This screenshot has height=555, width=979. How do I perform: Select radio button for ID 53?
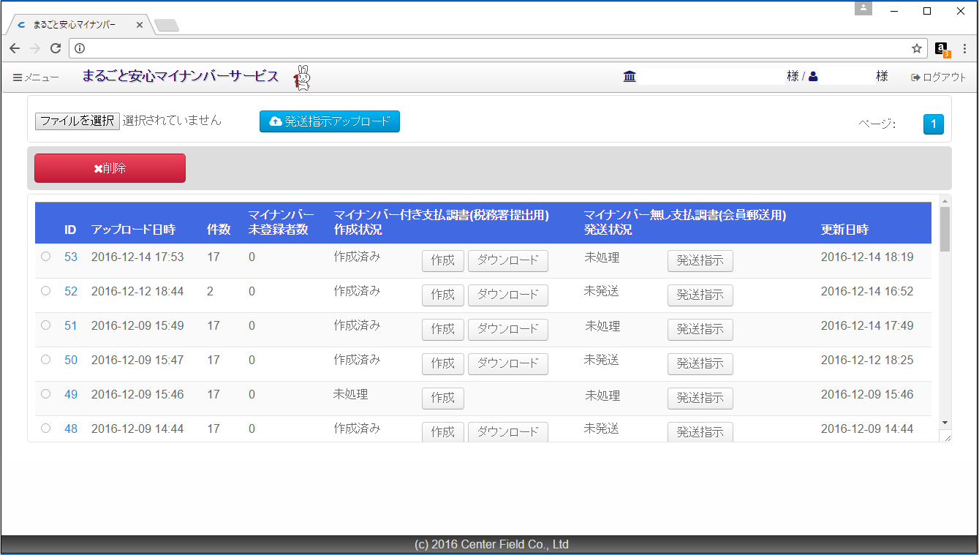(x=45, y=257)
